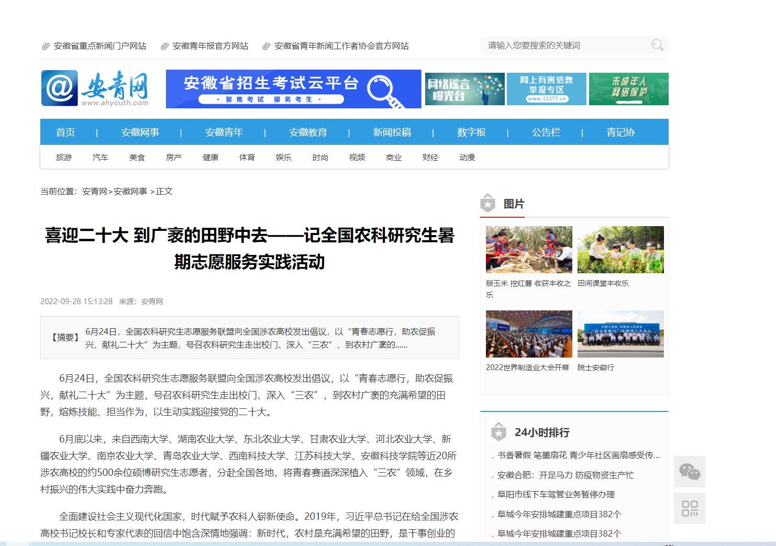
Task: Click 安徽青年报官方网站 top link
Action: (210, 46)
